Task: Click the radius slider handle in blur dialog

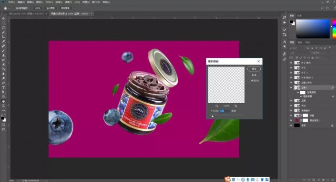Action: [x=213, y=116]
